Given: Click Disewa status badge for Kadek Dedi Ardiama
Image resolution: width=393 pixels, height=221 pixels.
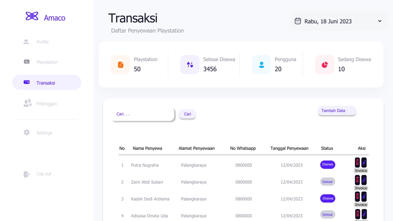Looking at the screenshot, I should (327, 198).
